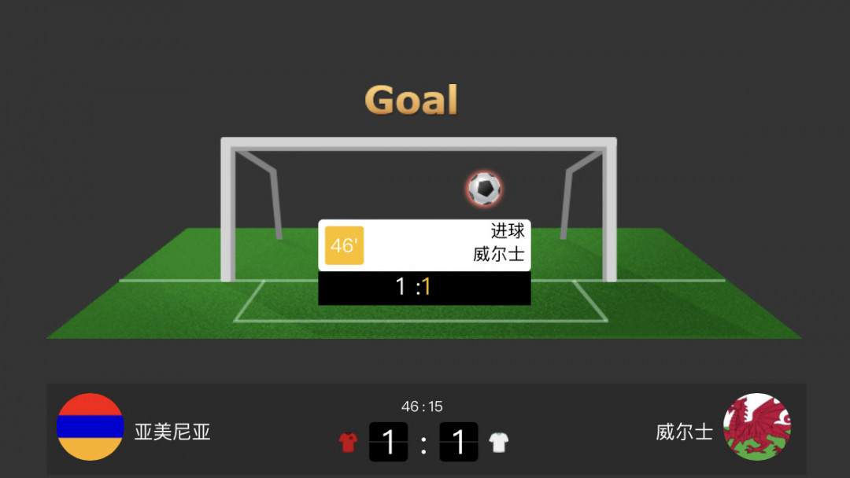Click the 进球 label in popup

508,231
